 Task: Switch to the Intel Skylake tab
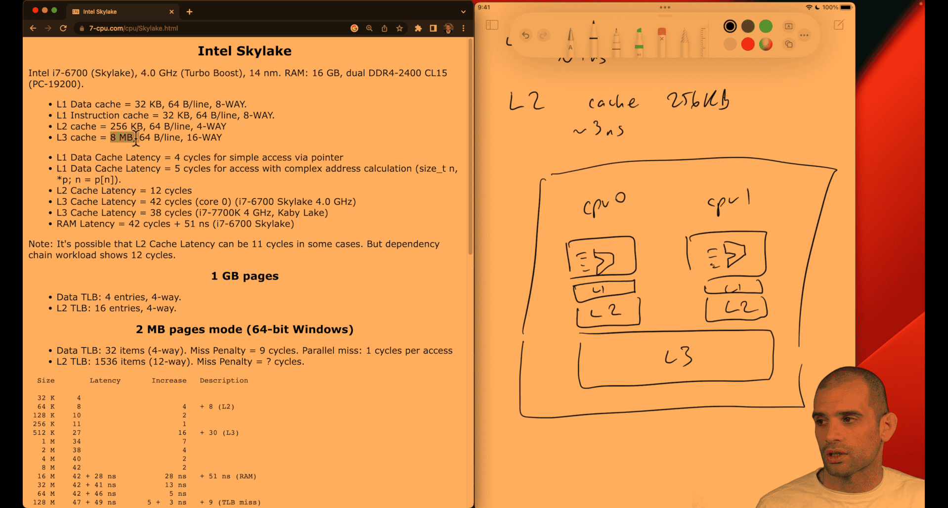[x=119, y=12]
